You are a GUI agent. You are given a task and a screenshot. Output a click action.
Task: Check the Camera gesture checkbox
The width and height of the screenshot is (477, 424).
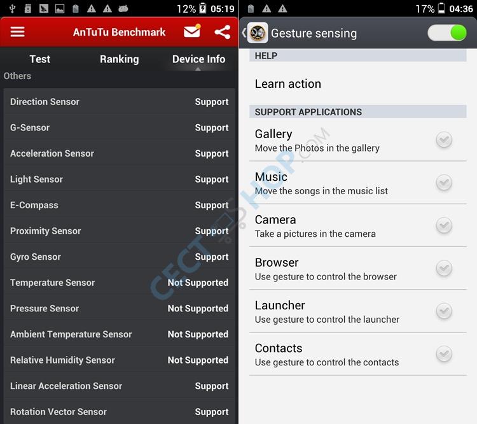coord(444,225)
